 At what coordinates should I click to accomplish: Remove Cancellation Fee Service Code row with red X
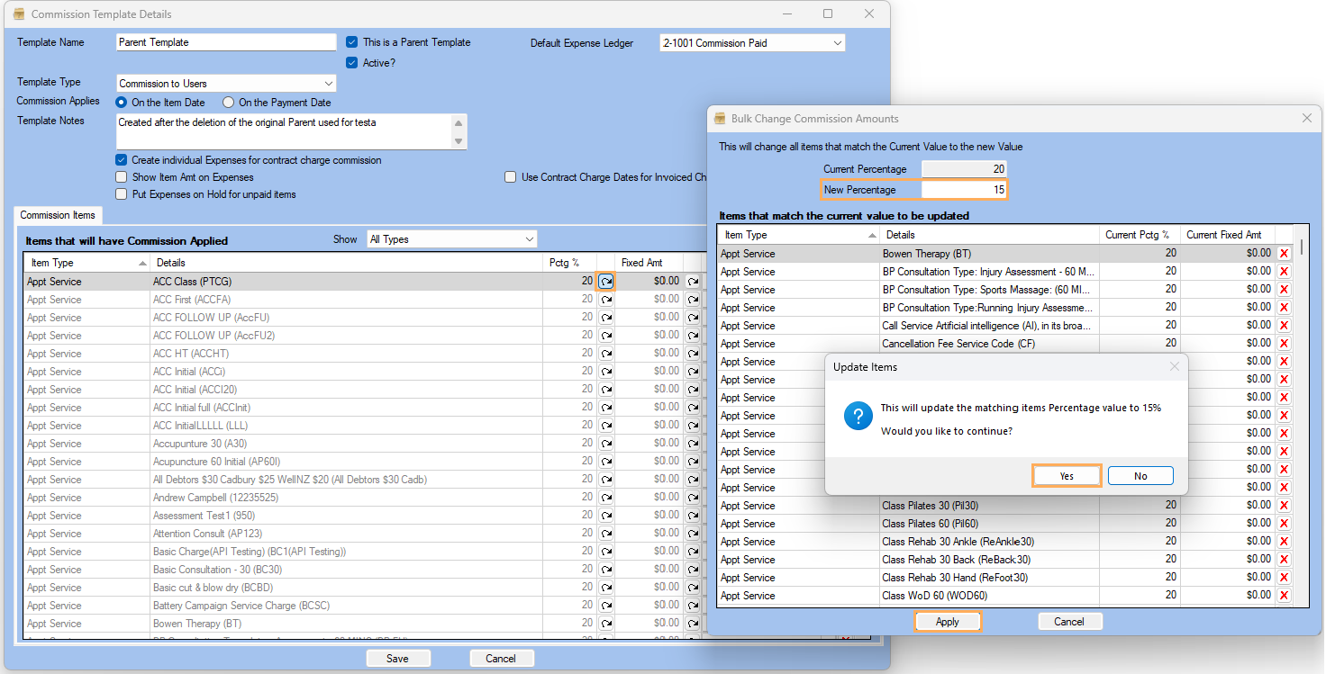click(1284, 344)
